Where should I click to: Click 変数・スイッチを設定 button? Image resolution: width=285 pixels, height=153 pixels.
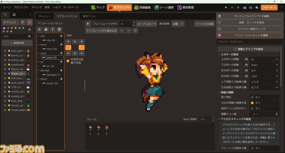(250, 22)
